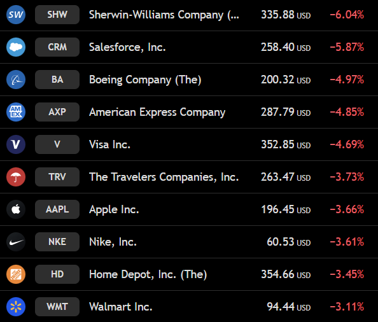Click the Nike swoosh logo icon

(16, 242)
